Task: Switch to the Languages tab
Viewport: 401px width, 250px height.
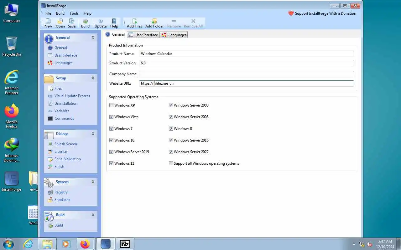Action: (174, 35)
